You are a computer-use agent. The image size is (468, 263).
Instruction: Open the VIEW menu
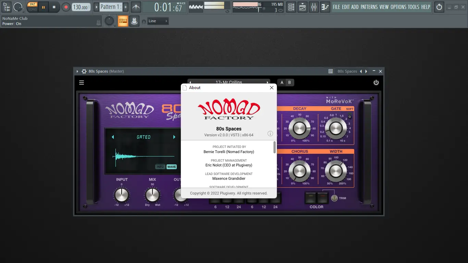point(384,7)
